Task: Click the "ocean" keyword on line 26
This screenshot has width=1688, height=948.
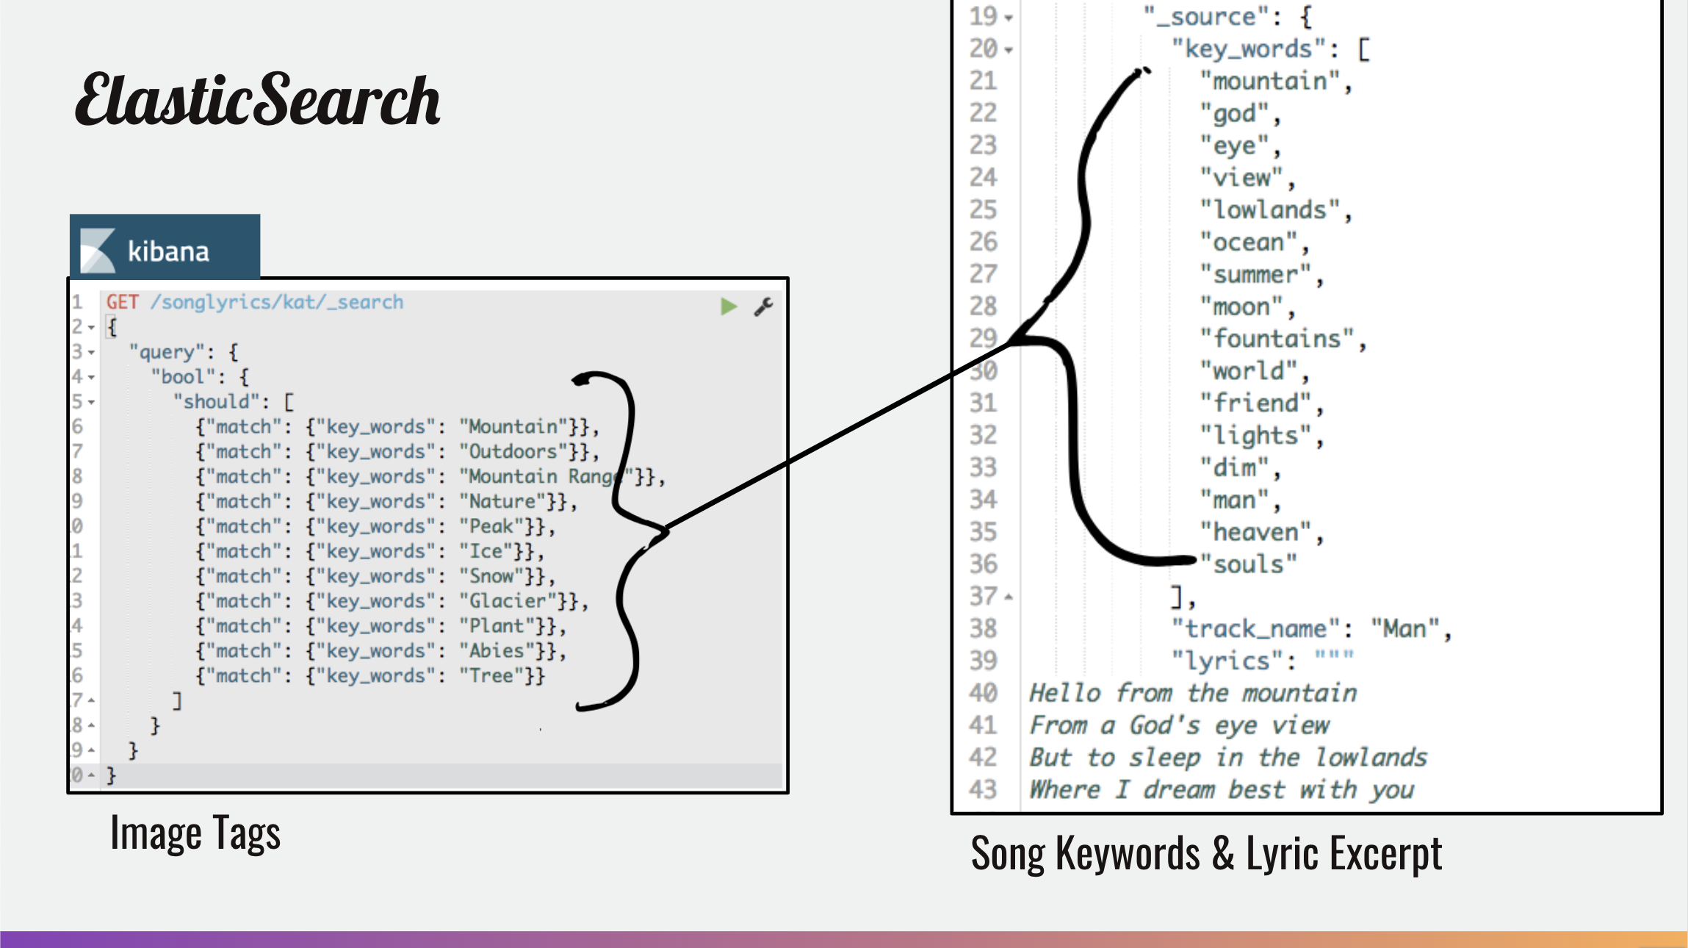Action: point(1249,242)
